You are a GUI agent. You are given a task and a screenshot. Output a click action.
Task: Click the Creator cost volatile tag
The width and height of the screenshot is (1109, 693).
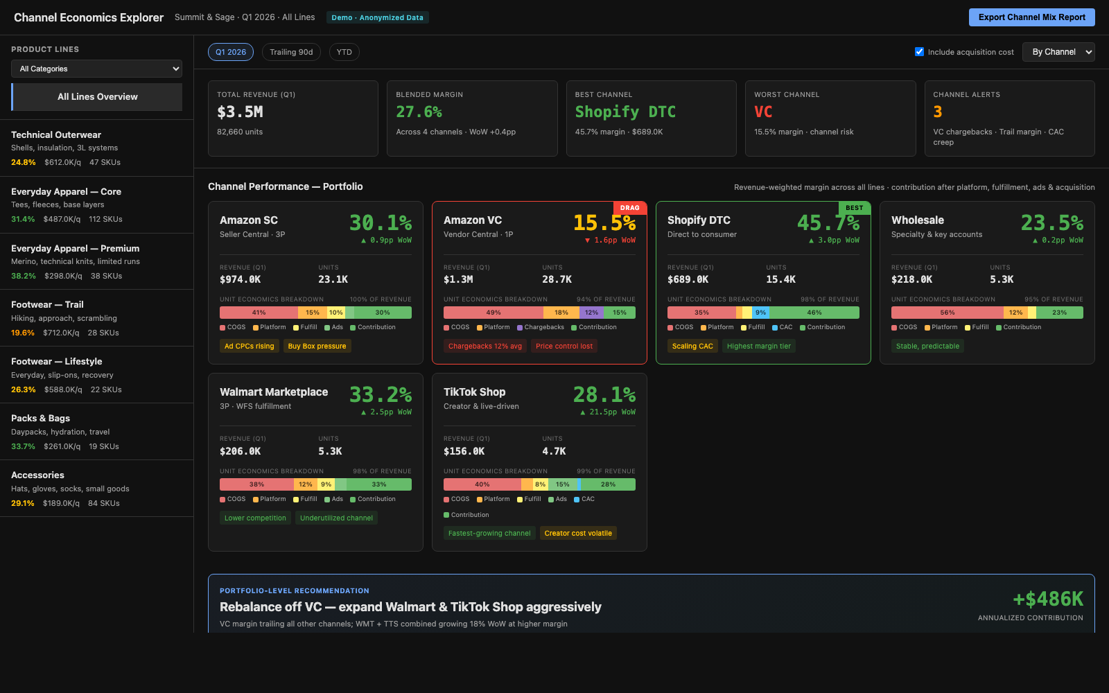(578, 533)
